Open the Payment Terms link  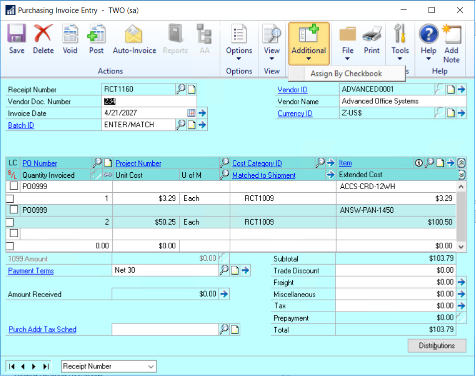31,271
